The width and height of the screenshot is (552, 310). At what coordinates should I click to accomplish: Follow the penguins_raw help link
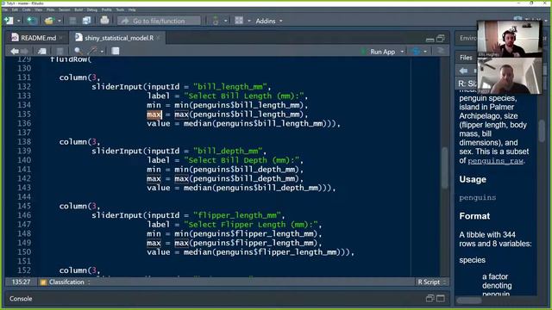(x=495, y=161)
